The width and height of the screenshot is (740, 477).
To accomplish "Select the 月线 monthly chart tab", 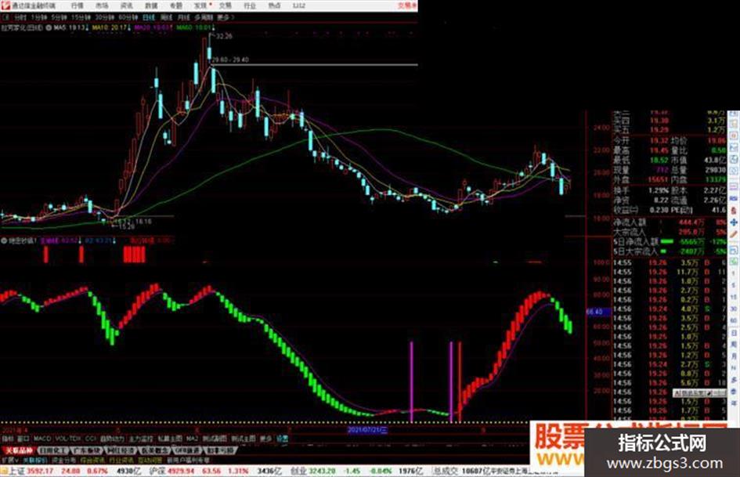I will coord(183,17).
